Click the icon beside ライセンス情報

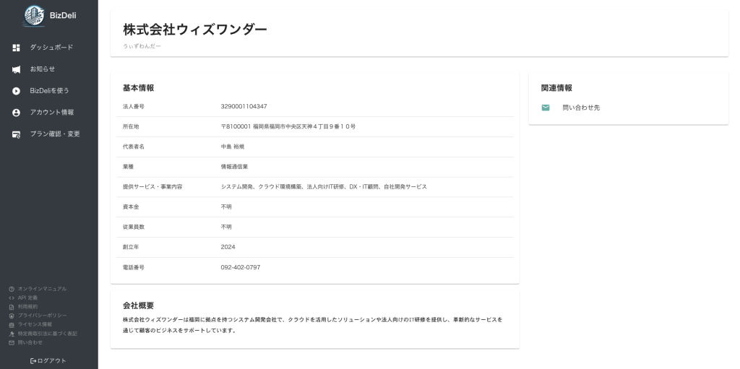point(12,325)
